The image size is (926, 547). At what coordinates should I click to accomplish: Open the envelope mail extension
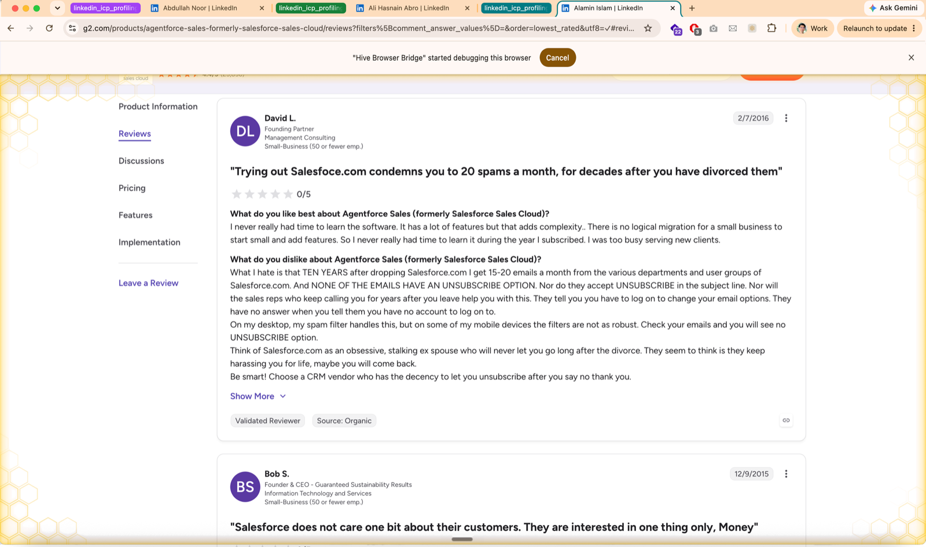tap(733, 28)
